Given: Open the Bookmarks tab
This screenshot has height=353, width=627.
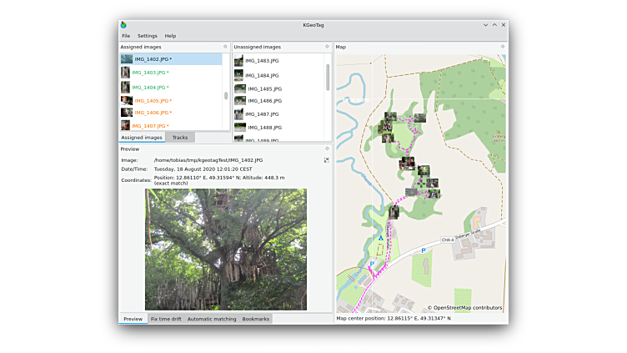Looking at the screenshot, I should [x=256, y=319].
